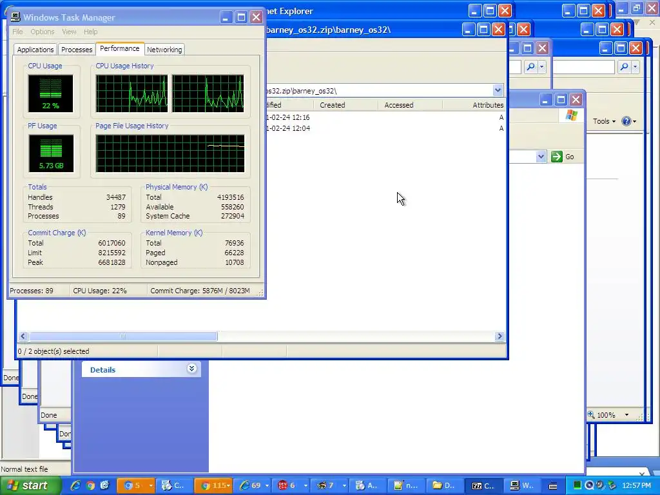Click the third Quick Launch icon after Chrome
The image size is (660, 495).
click(x=104, y=485)
